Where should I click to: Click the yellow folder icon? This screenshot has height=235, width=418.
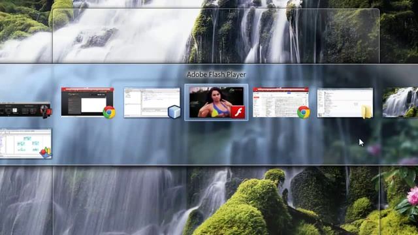[x=367, y=112]
